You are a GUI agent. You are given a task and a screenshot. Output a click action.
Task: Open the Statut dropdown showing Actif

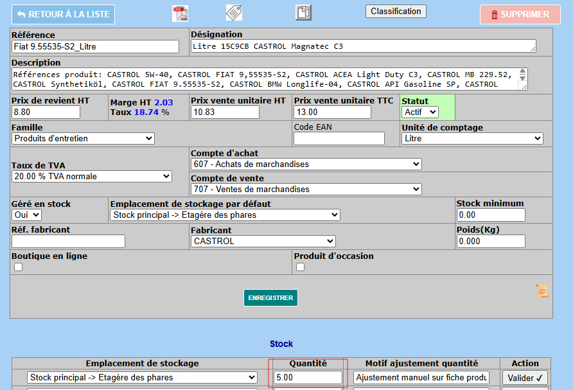pos(420,112)
